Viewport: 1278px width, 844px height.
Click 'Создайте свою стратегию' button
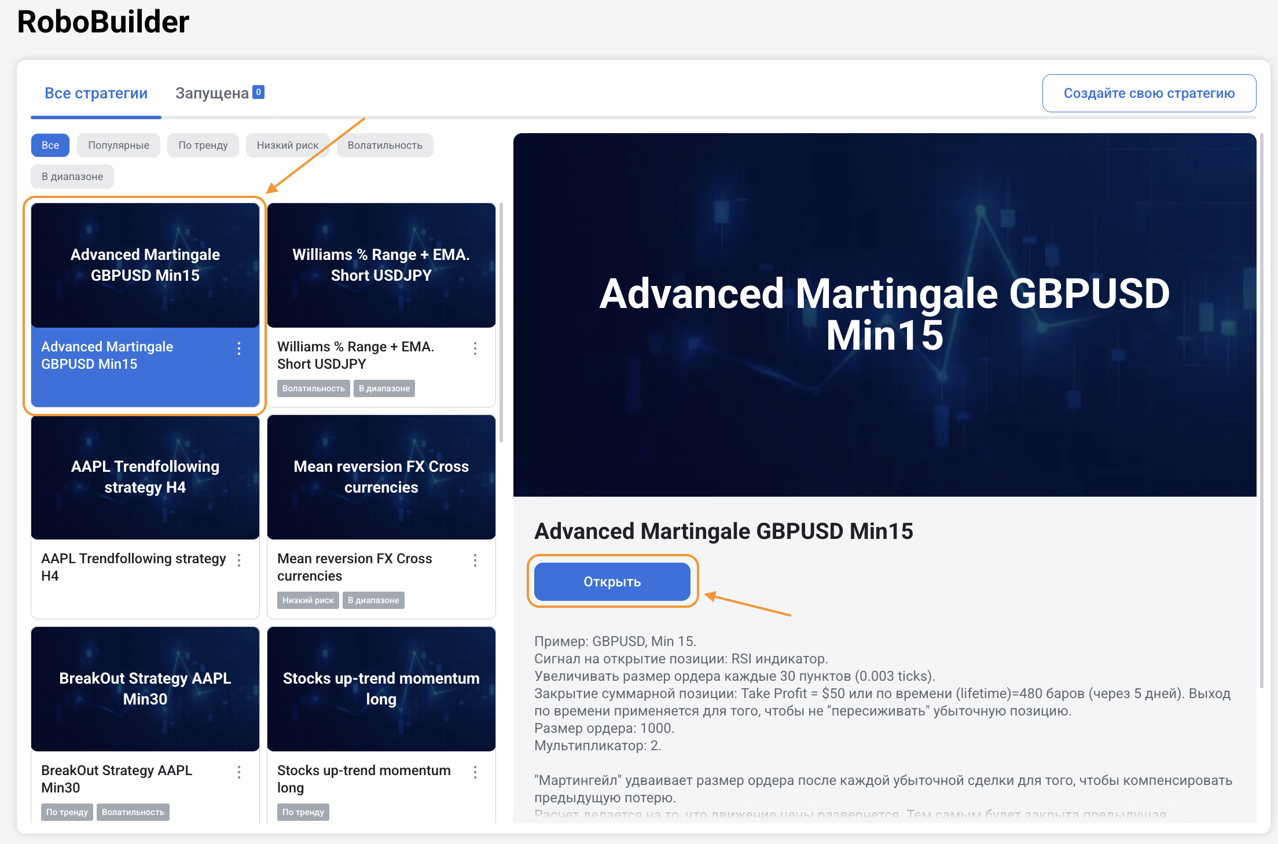(1149, 93)
